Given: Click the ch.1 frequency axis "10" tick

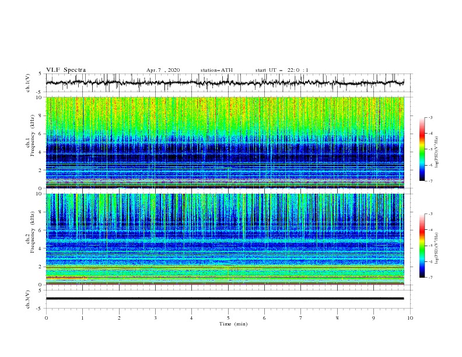Looking at the screenshot, I should coord(39,97).
